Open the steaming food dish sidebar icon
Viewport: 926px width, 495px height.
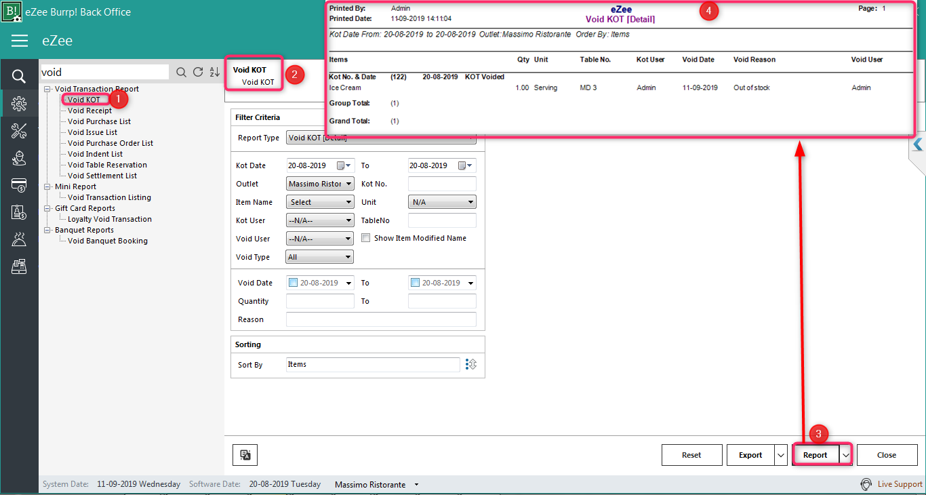pos(19,239)
